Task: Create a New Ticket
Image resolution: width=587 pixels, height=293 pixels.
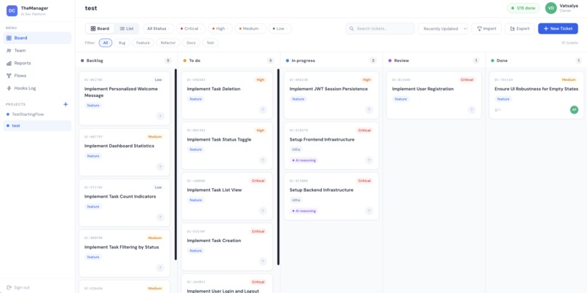Action: click(558, 28)
